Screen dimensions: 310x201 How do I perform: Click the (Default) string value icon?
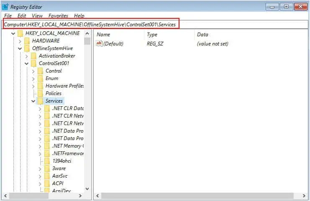99,43
